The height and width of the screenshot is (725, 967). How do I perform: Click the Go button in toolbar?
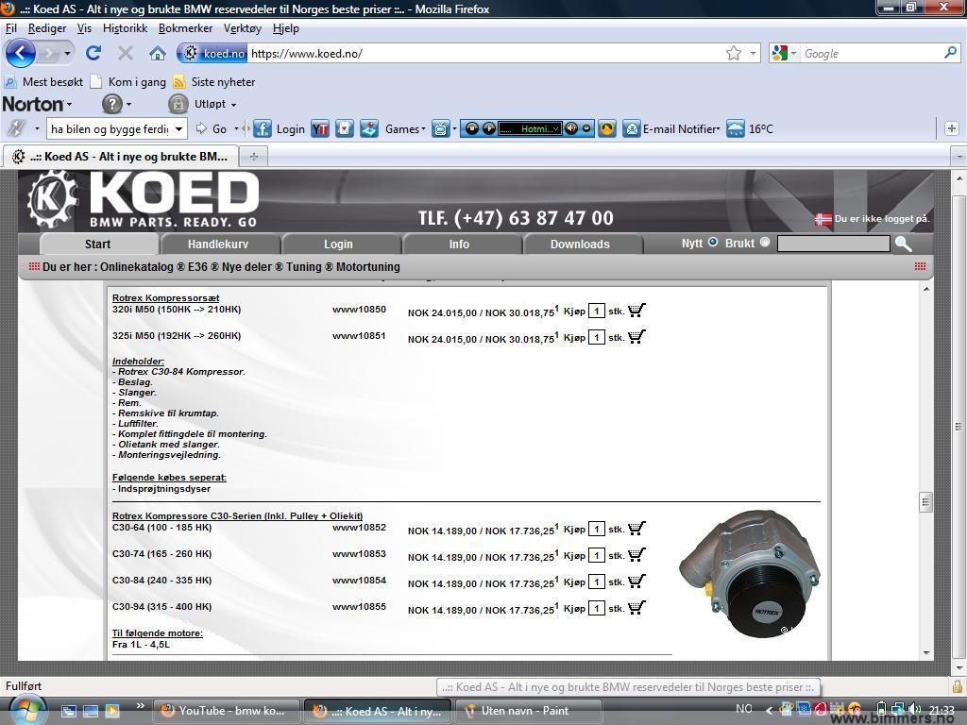click(x=212, y=128)
